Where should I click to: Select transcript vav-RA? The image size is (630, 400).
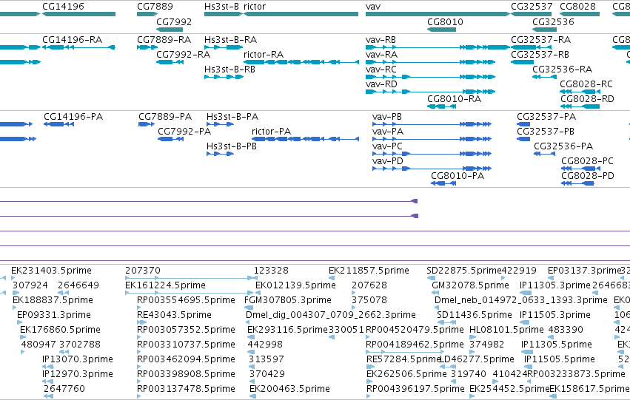(382, 54)
